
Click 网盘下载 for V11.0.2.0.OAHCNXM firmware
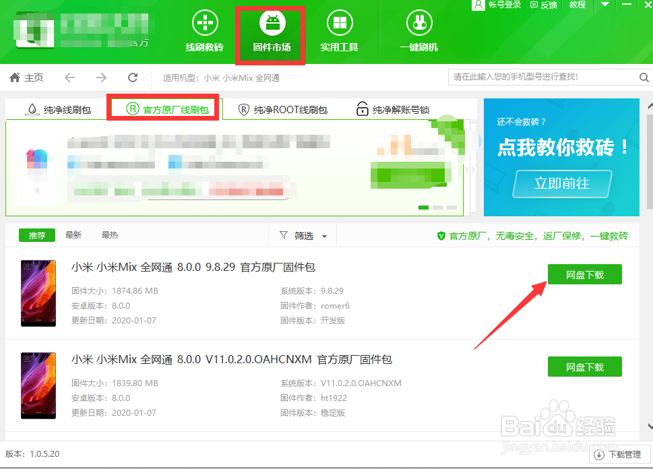pyautogui.click(x=585, y=367)
